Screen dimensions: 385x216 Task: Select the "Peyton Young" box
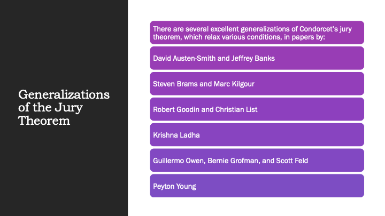[257, 186]
